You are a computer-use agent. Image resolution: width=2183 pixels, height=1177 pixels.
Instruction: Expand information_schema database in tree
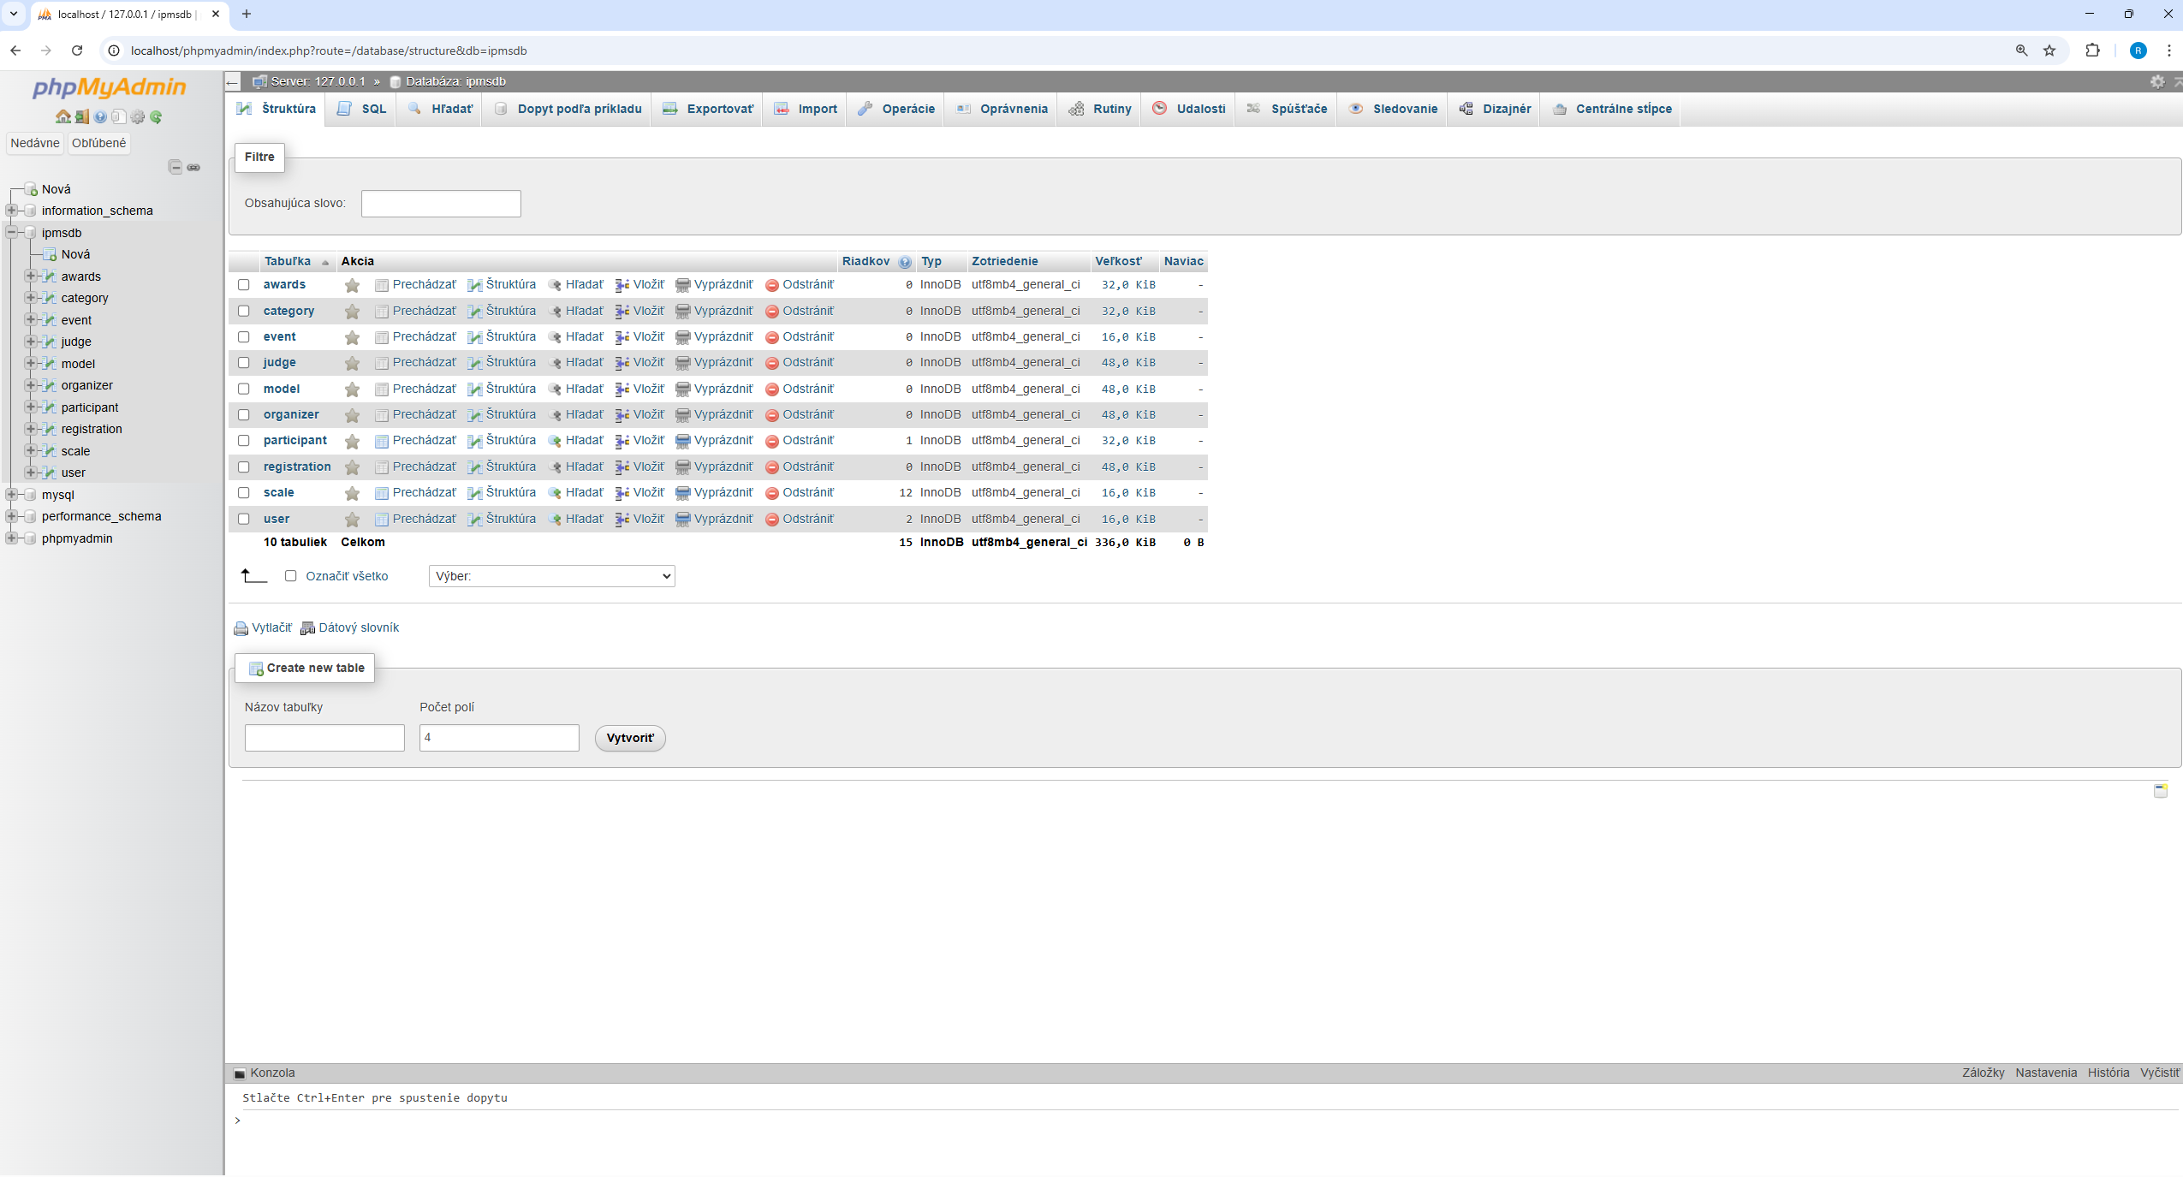[x=12, y=211]
